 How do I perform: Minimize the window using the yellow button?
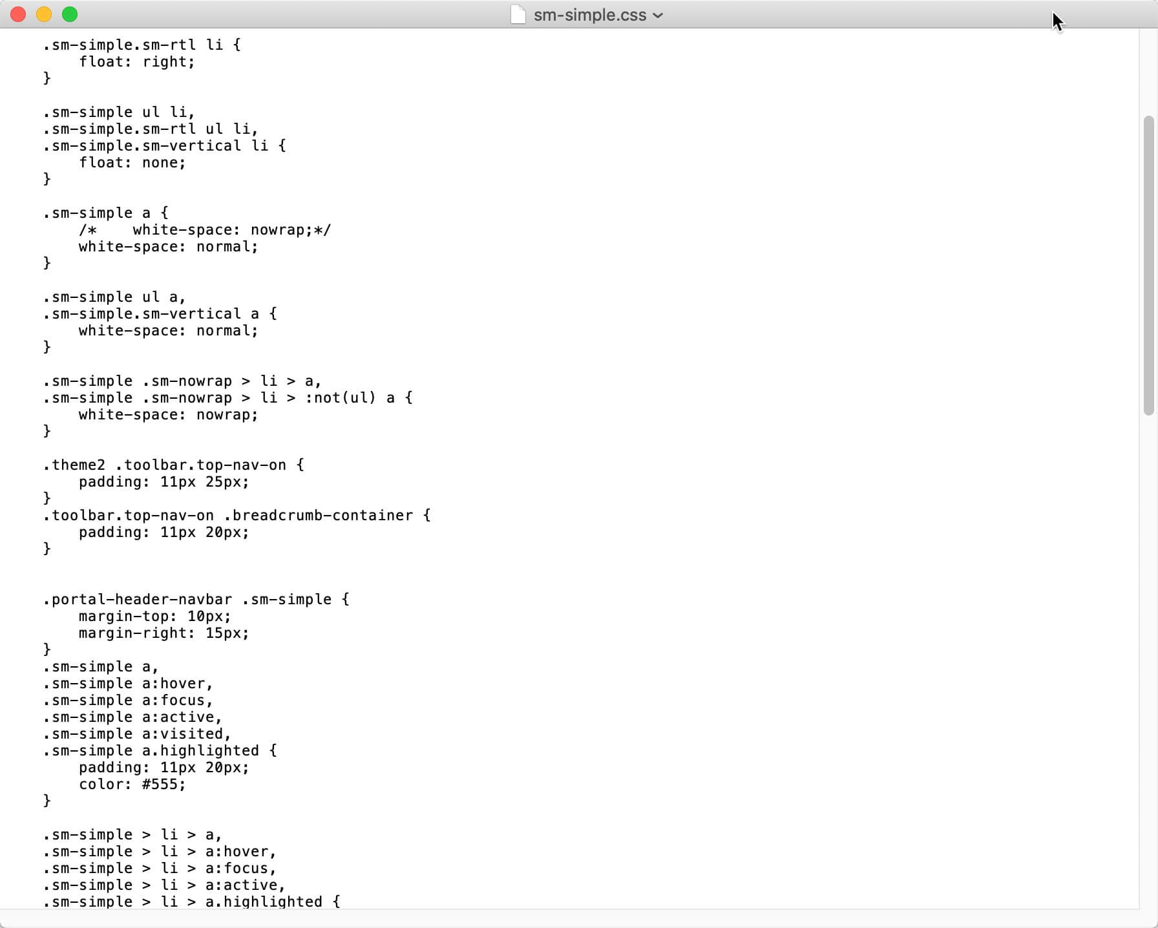44,14
